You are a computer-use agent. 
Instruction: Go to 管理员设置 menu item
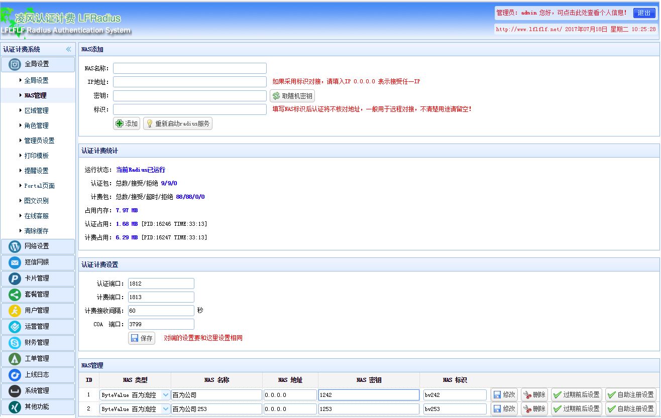[39, 141]
